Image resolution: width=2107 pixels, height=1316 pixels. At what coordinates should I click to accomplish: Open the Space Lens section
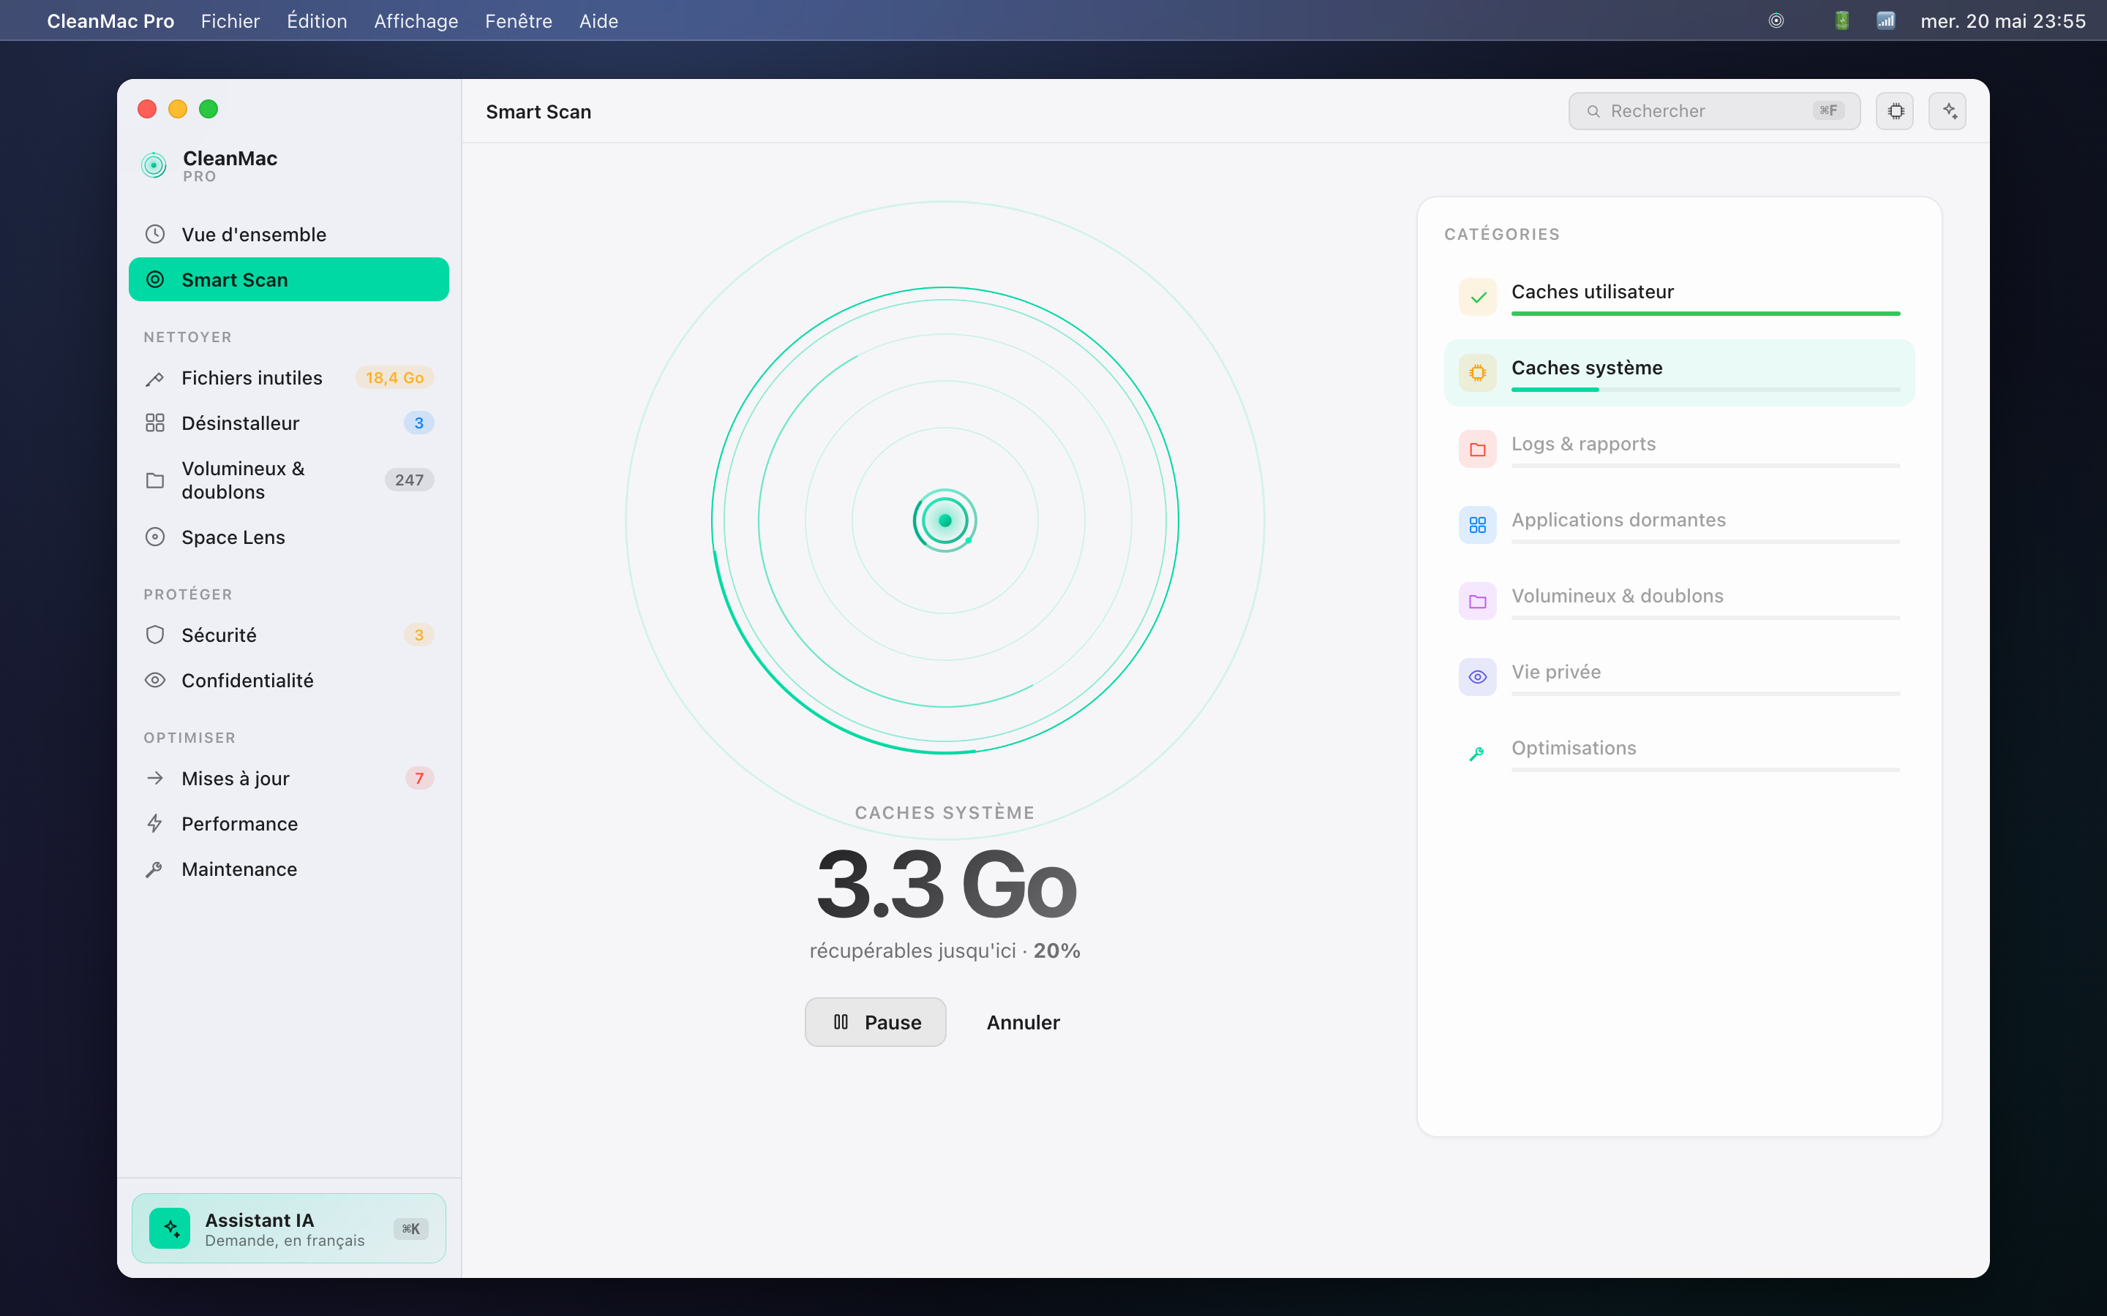click(288, 537)
